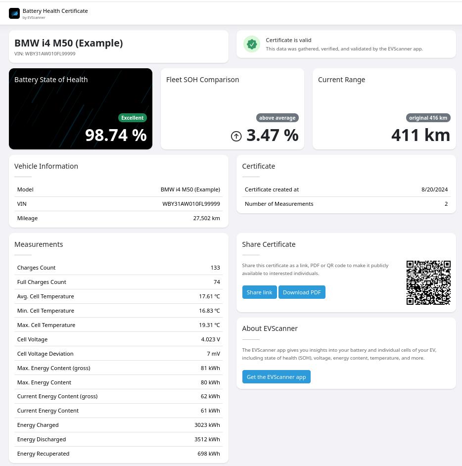Click the Battery Health Certificate header title
462x466 pixels.
click(55, 11)
